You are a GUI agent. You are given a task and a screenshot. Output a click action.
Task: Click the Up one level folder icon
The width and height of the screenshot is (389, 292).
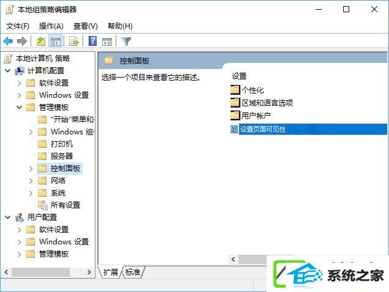pyautogui.click(x=41, y=41)
